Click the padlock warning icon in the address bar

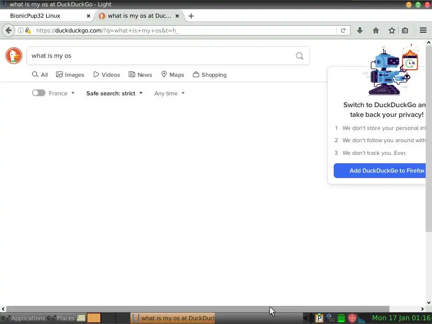[28, 30]
